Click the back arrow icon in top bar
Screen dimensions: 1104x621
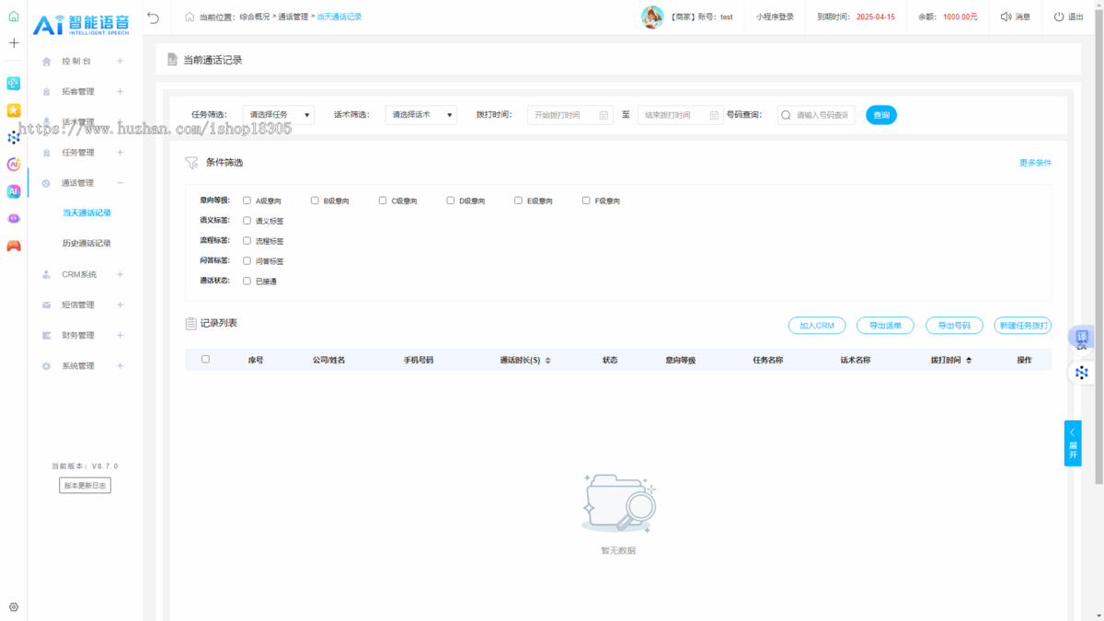154,17
